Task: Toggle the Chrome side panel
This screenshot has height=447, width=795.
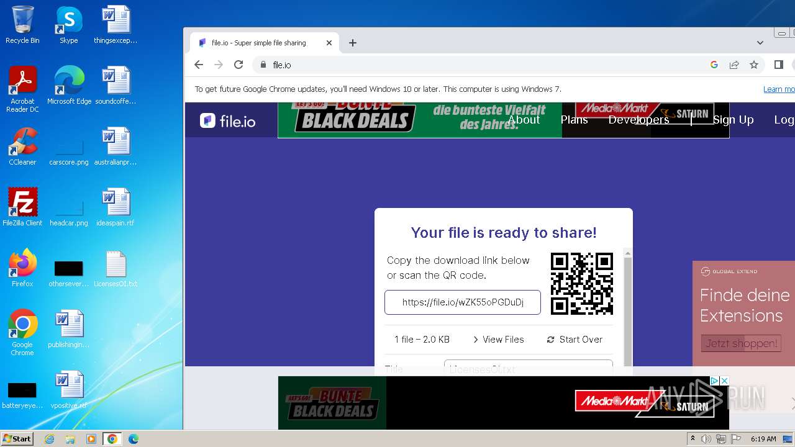Action: click(x=779, y=65)
